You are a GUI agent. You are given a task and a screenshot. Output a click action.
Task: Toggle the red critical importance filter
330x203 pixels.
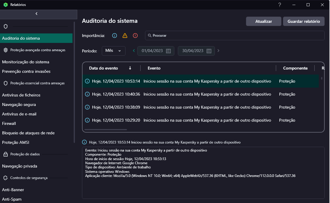click(x=135, y=36)
